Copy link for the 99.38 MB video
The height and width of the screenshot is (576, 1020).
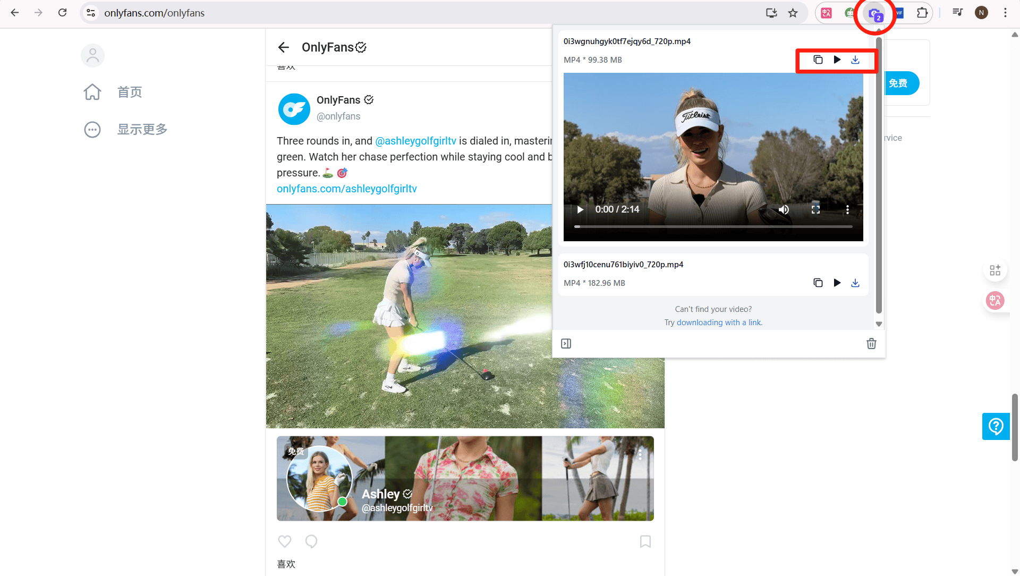point(818,60)
